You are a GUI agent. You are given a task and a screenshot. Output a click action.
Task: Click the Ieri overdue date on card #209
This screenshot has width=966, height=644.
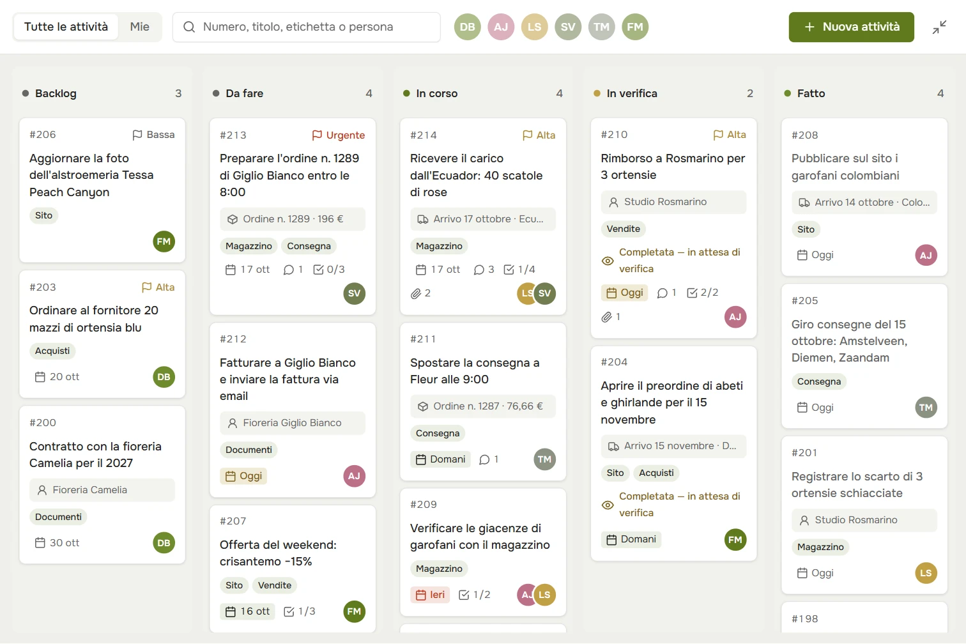click(x=430, y=595)
